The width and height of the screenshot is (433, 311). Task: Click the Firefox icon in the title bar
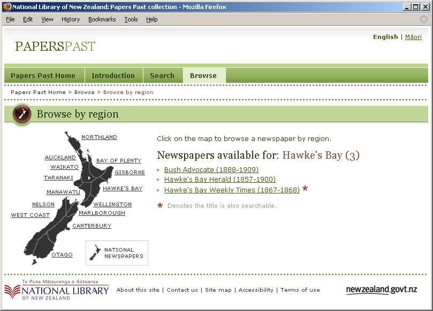coord(7,6)
